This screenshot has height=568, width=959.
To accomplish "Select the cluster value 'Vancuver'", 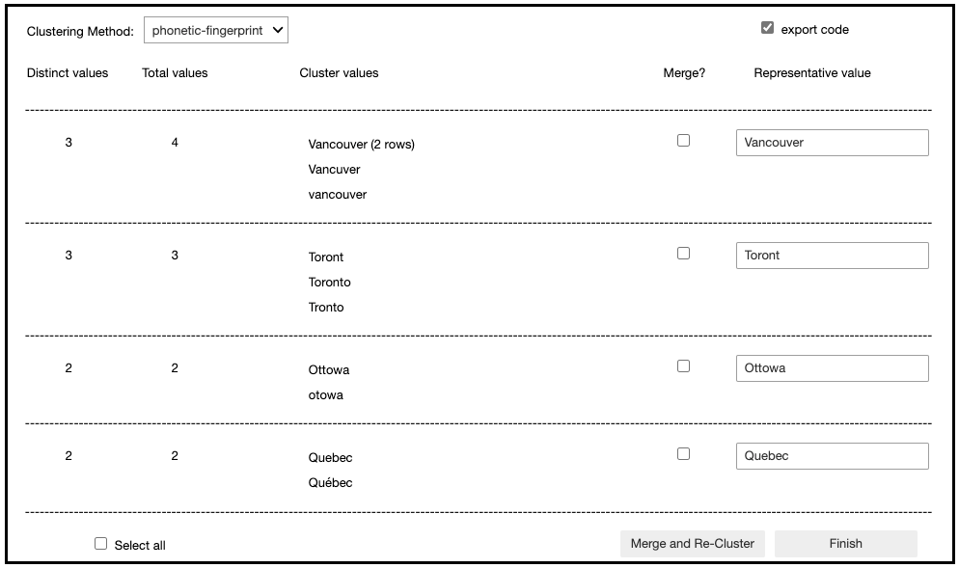I will click(334, 170).
